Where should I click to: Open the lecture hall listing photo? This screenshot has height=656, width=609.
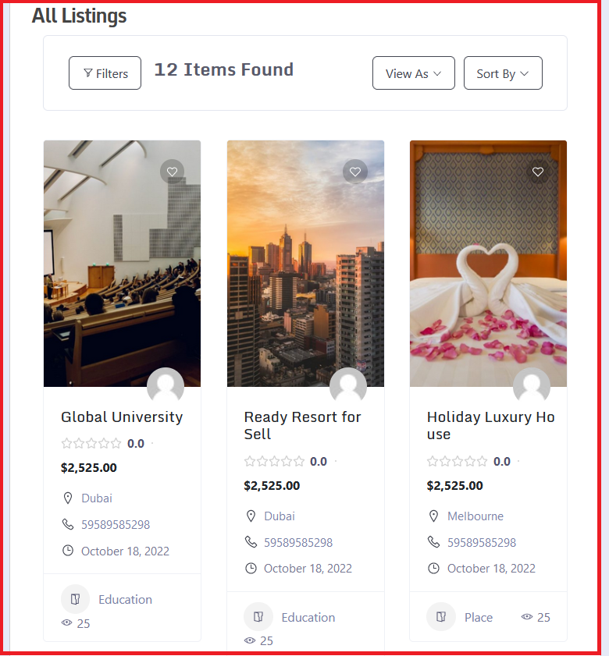(x=123, y=264)
